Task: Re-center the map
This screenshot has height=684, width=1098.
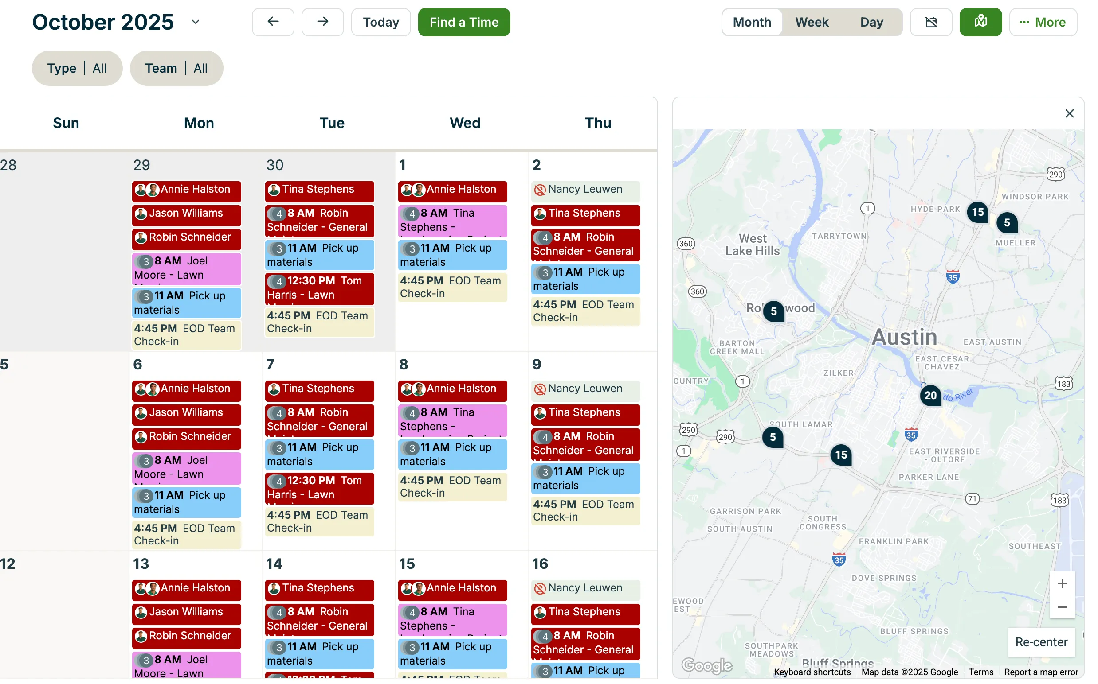Action: click(x=1041, y=642)
